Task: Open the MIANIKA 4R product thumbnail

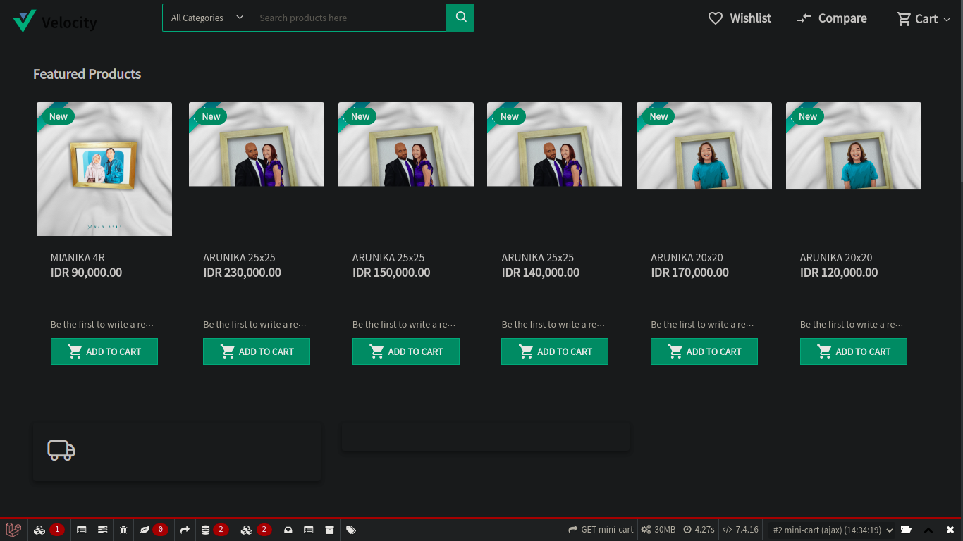Action: 104,169
